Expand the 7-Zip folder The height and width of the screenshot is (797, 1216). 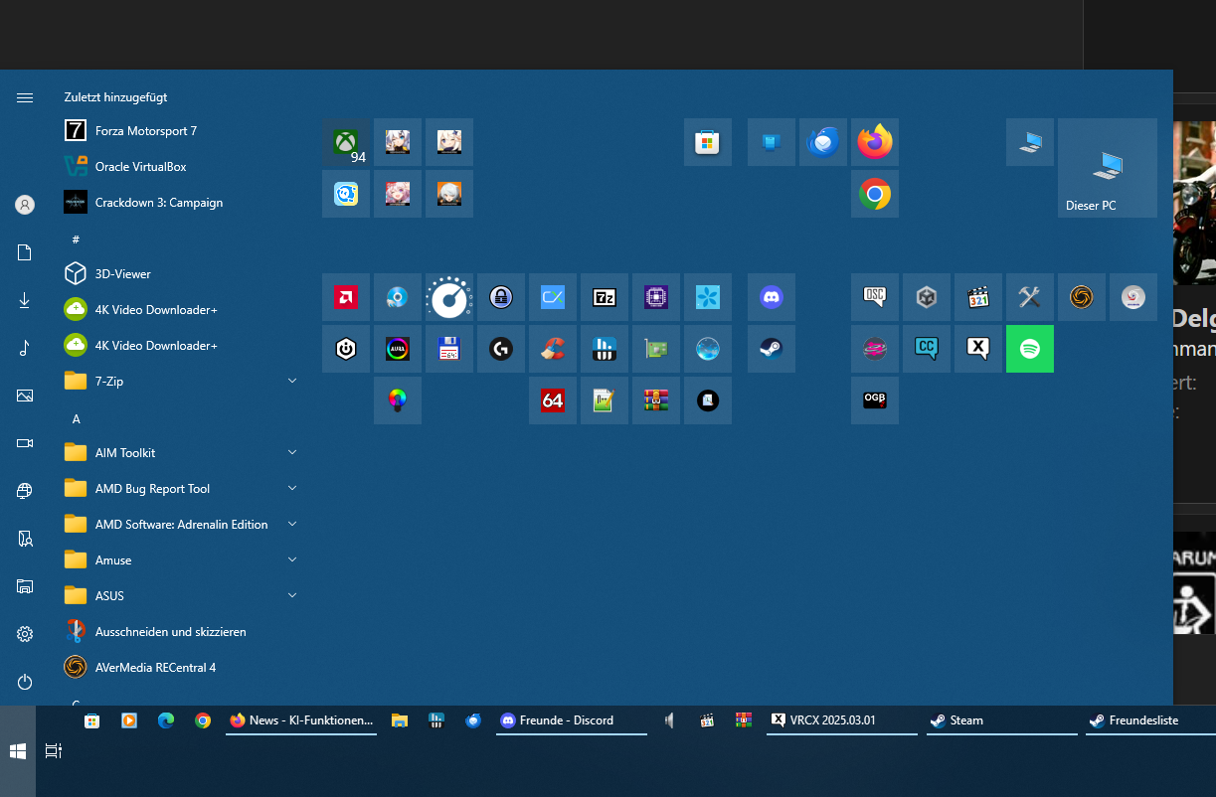[181, 381]
